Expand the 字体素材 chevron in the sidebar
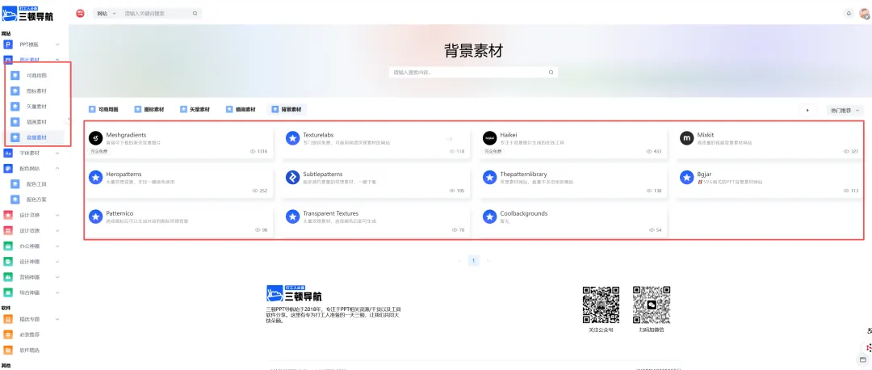 (x=57, y=153)
